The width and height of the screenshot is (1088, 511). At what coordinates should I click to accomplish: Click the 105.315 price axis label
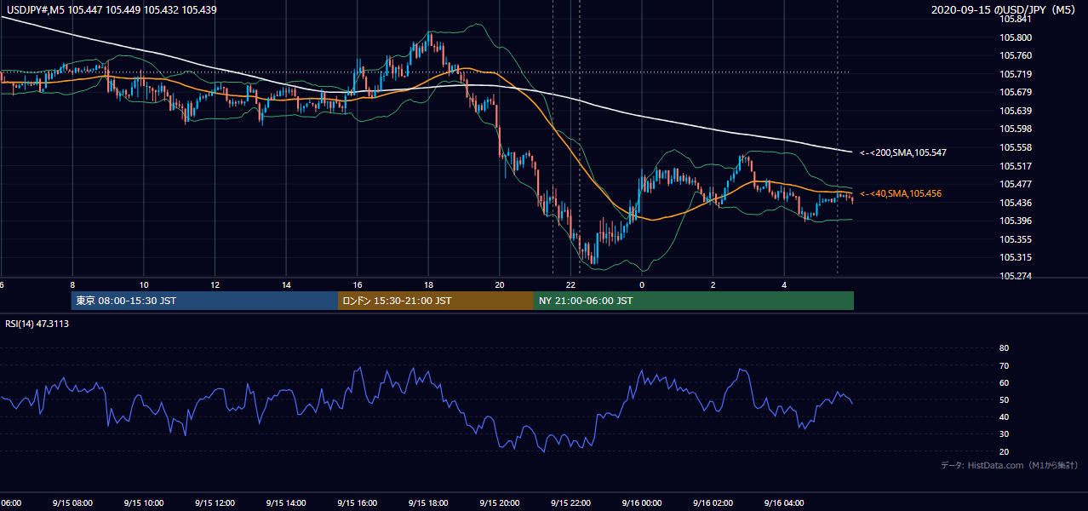(1016, 257)
